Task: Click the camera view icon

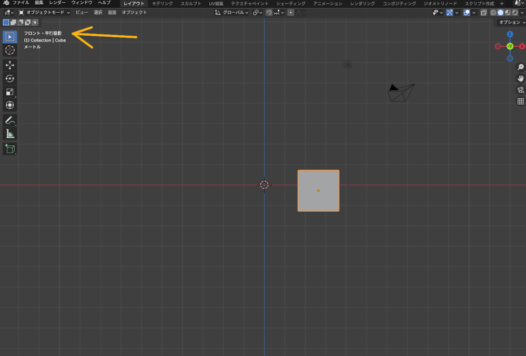Action: coord(520,90)
